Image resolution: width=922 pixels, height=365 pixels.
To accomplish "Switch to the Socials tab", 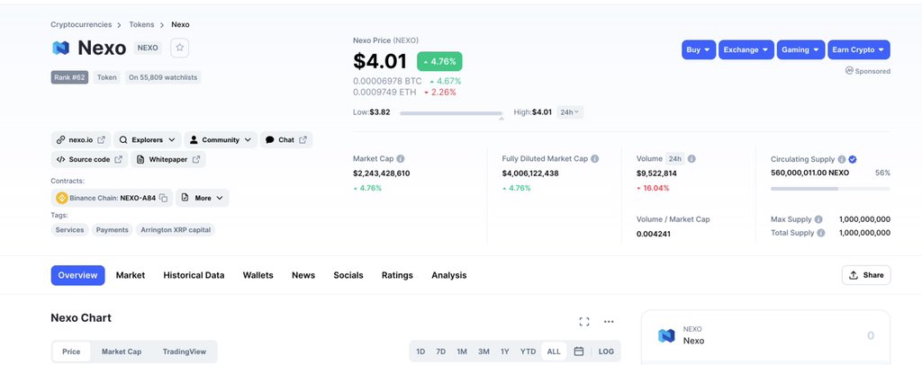I will click(x=348, y=275).
